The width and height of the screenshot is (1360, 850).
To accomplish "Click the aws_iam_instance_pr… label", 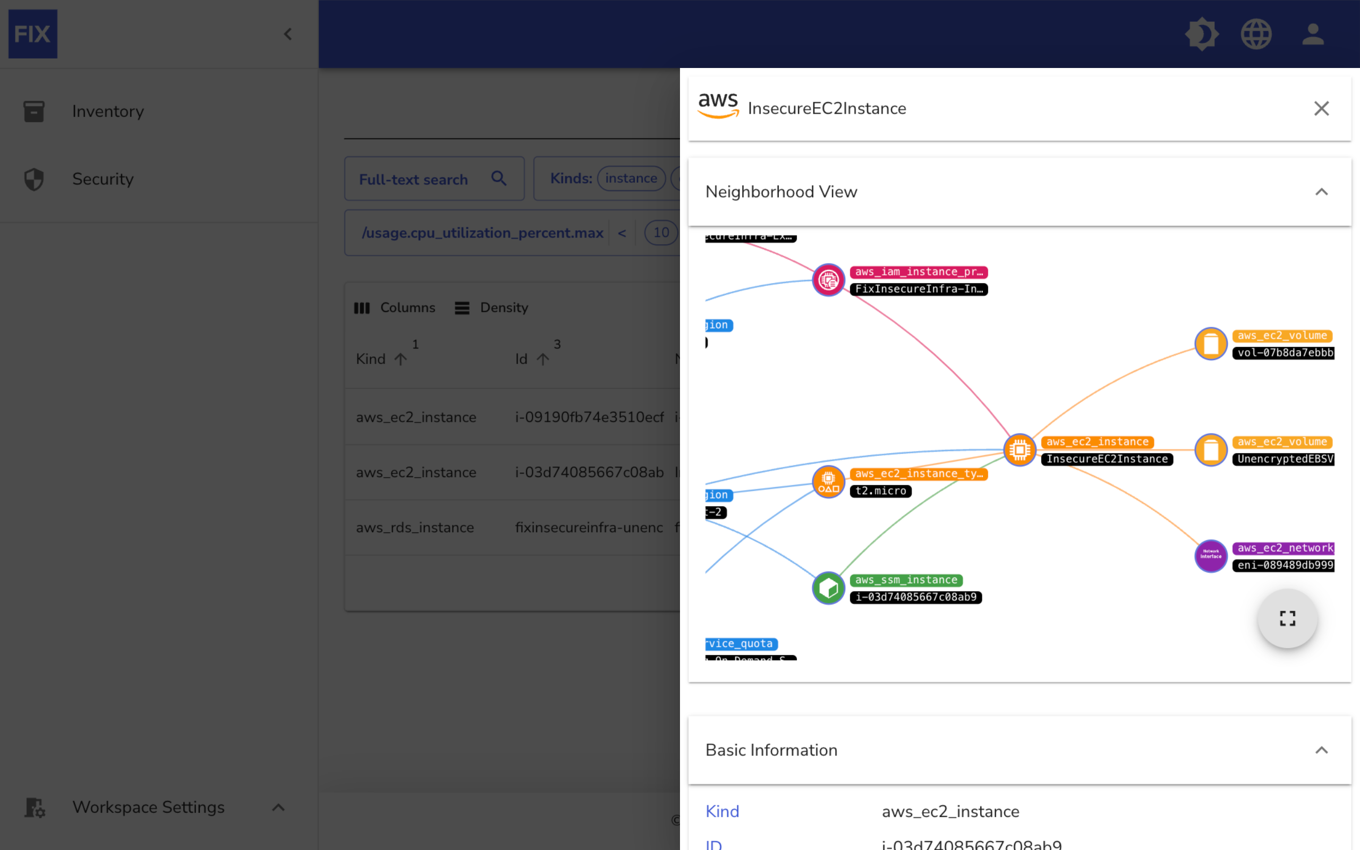I will point(919,272).
